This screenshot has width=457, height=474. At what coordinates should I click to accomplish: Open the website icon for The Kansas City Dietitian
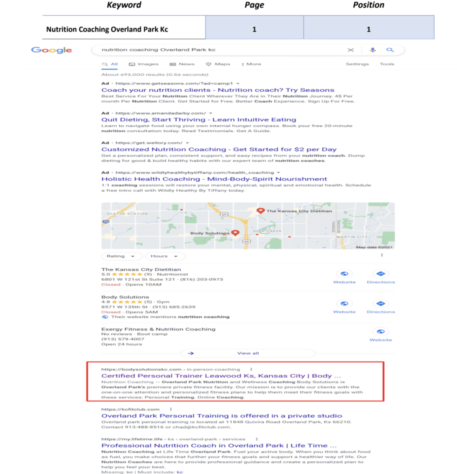(344, 274)
